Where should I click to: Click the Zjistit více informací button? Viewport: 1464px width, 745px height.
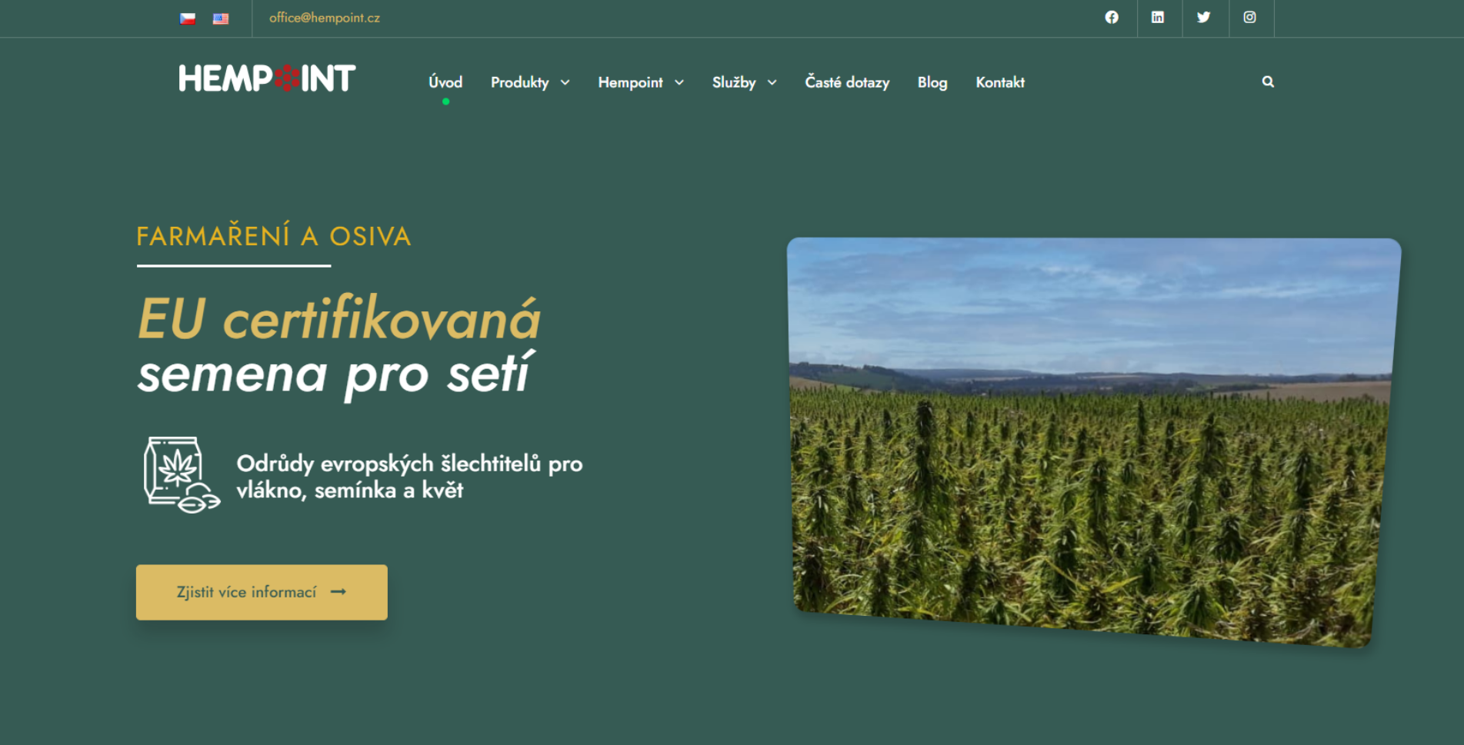[x=262, y=592]
